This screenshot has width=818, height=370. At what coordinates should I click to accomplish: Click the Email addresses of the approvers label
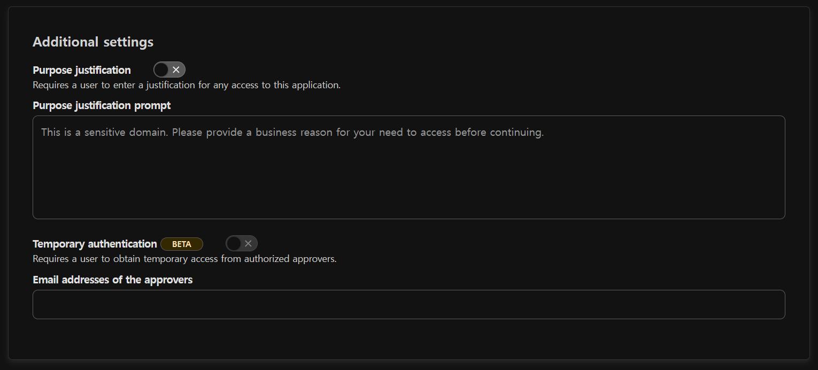tap(112, 280)
